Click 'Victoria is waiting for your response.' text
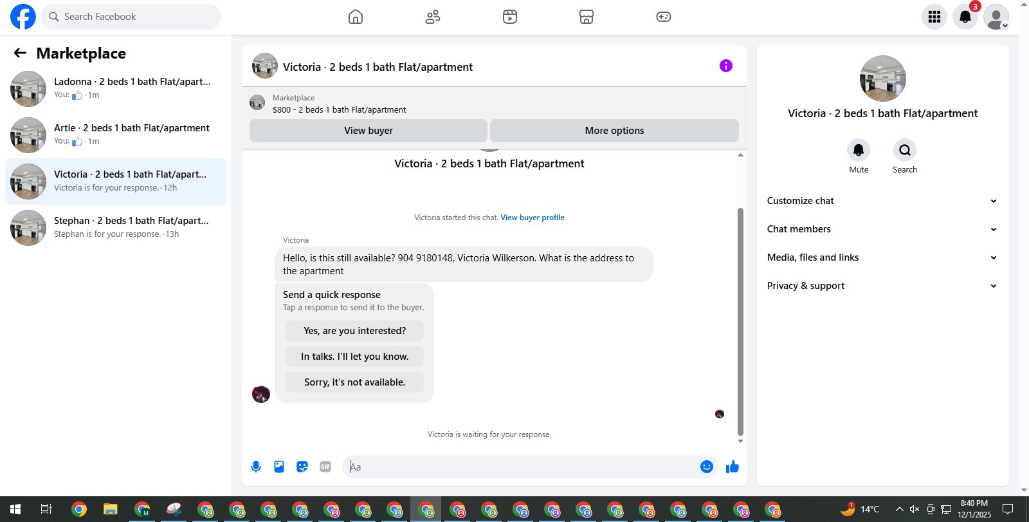Viewport: 1029px width, 522px height. (x=489, y=434)
